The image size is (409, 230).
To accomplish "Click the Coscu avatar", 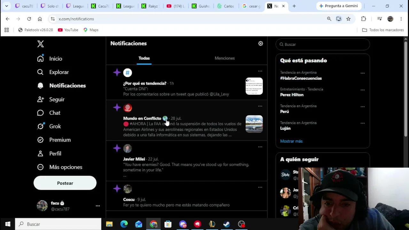I will [x=127, y=189].
